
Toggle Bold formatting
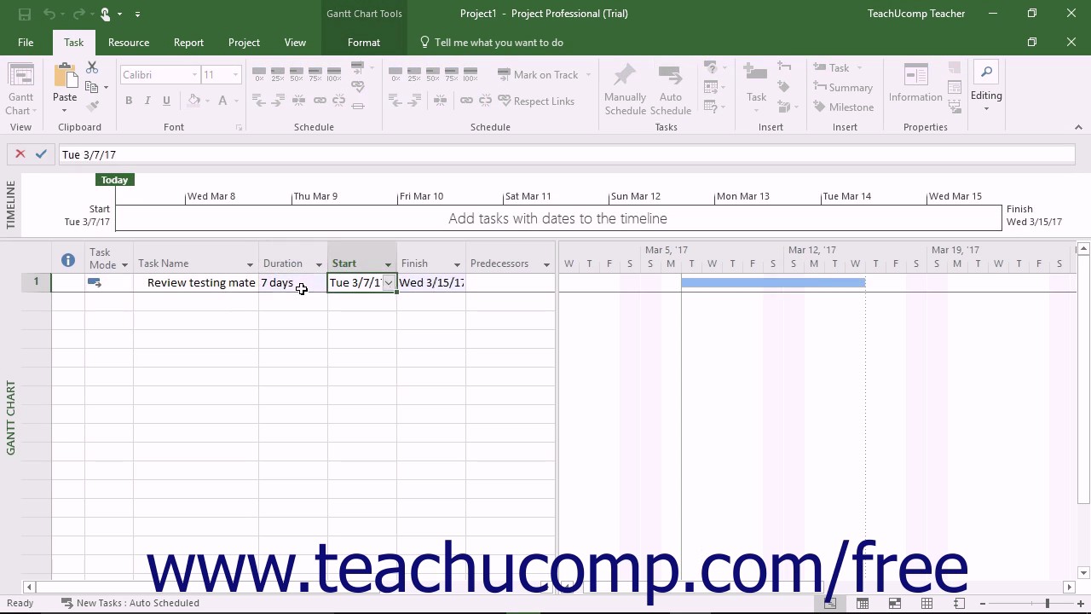tap(129, 101)
